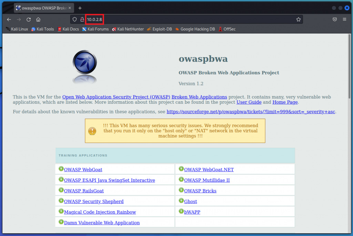
Task: Open OWASP ESAPI Java SwingSet Interactive link
Action: pyautogui.click(x=109, y=180)
